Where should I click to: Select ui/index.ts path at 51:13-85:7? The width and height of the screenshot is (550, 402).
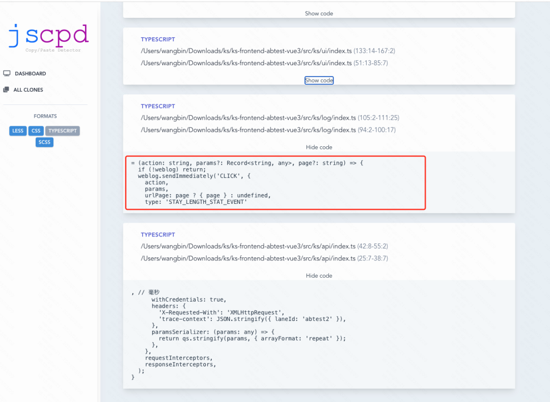264,63
